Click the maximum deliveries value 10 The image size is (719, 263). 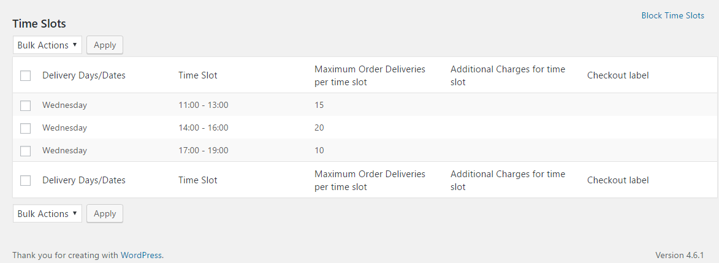click(319, 151)
